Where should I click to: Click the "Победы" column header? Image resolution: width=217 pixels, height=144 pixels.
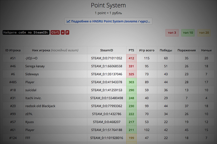tap(166, 50)
